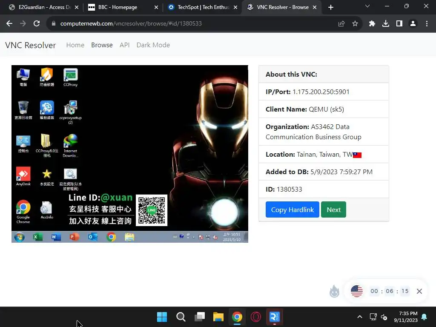
Task: Open the browser extensions puzzle icon
Action: (x=372, y=24)
